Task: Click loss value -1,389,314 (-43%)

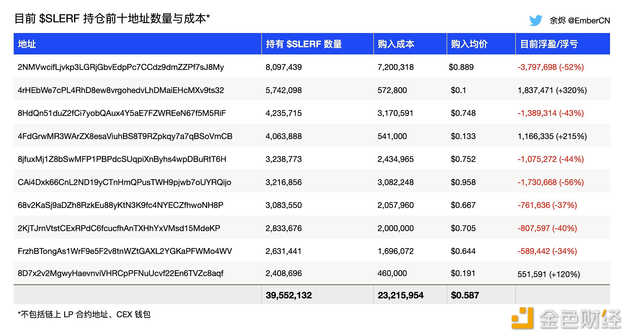Action: (x=551, y=113)
